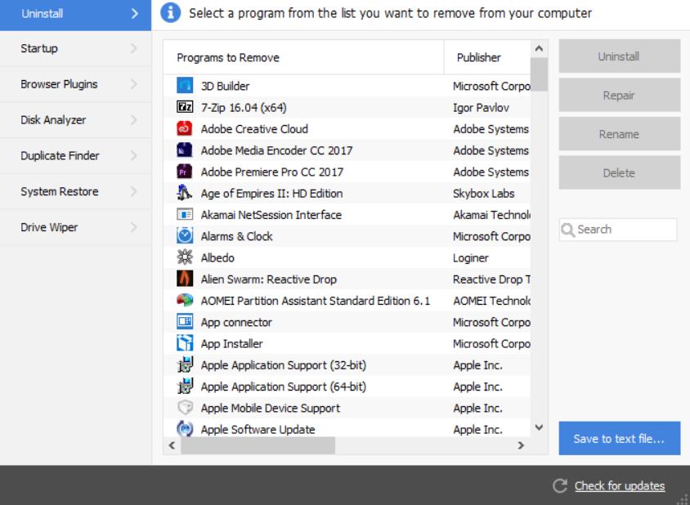
Task: Select the 3D Builder app icon
Action: point(183,83)
